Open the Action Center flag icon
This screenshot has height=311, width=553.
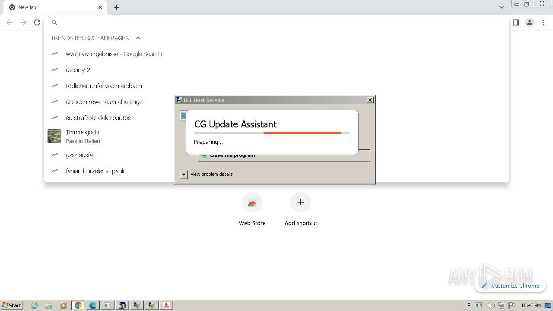pos(512,305)
